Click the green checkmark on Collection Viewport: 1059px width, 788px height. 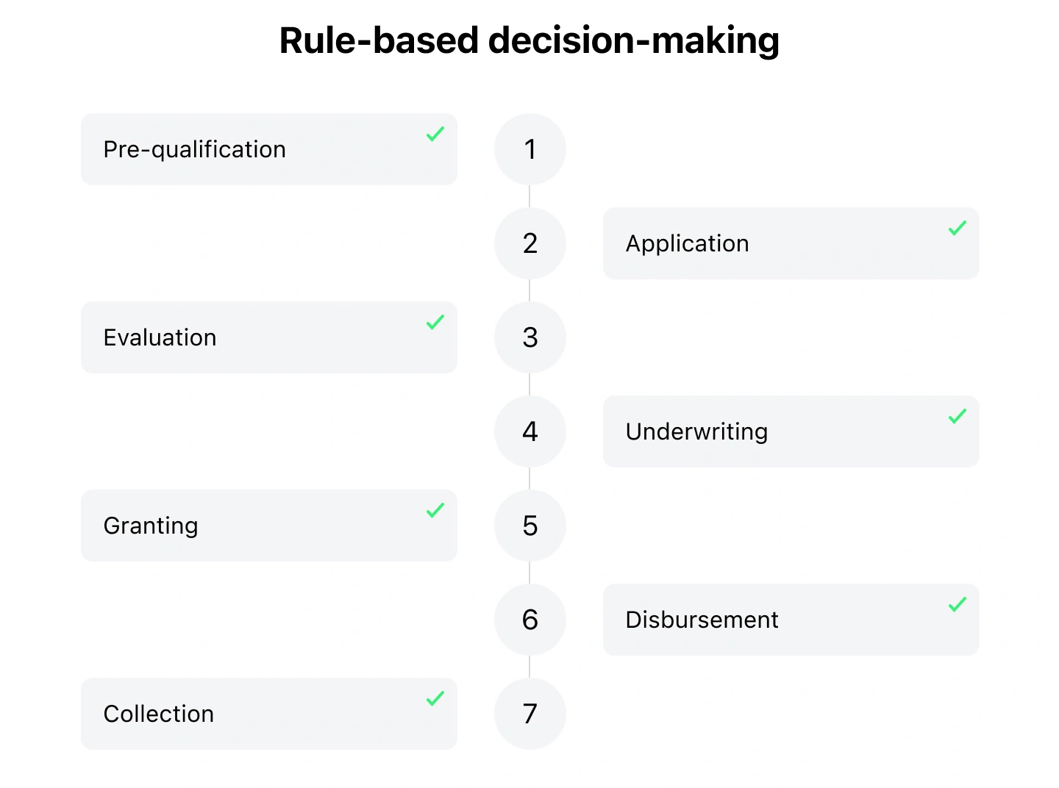(x=435, y=699)
